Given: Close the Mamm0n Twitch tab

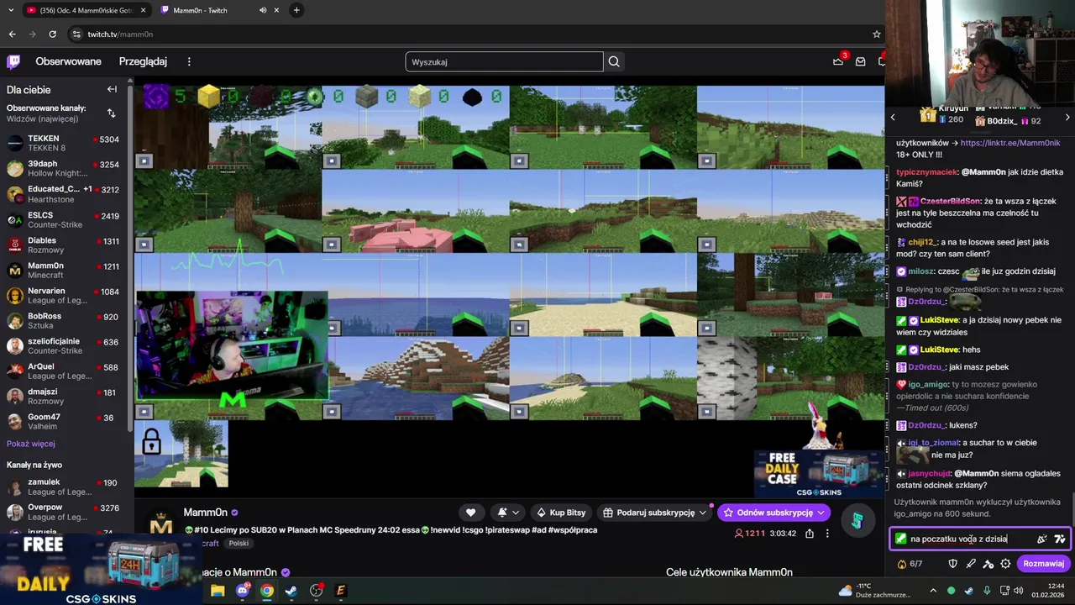Looking at the screenshot, I should tap(276, 10).
